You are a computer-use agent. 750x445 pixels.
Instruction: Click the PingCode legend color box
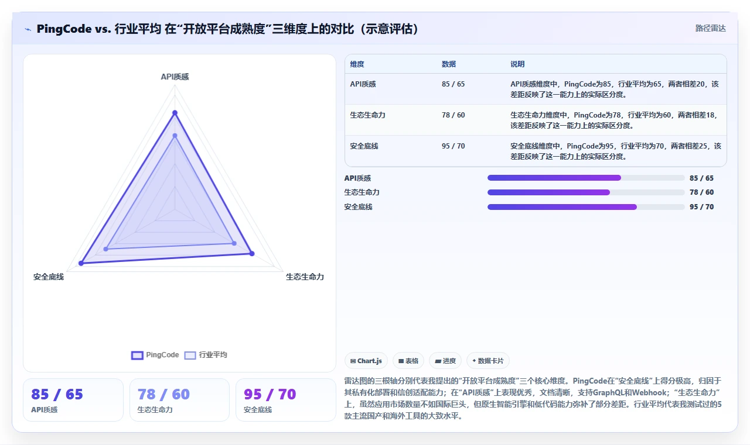(x=137, y=355)
